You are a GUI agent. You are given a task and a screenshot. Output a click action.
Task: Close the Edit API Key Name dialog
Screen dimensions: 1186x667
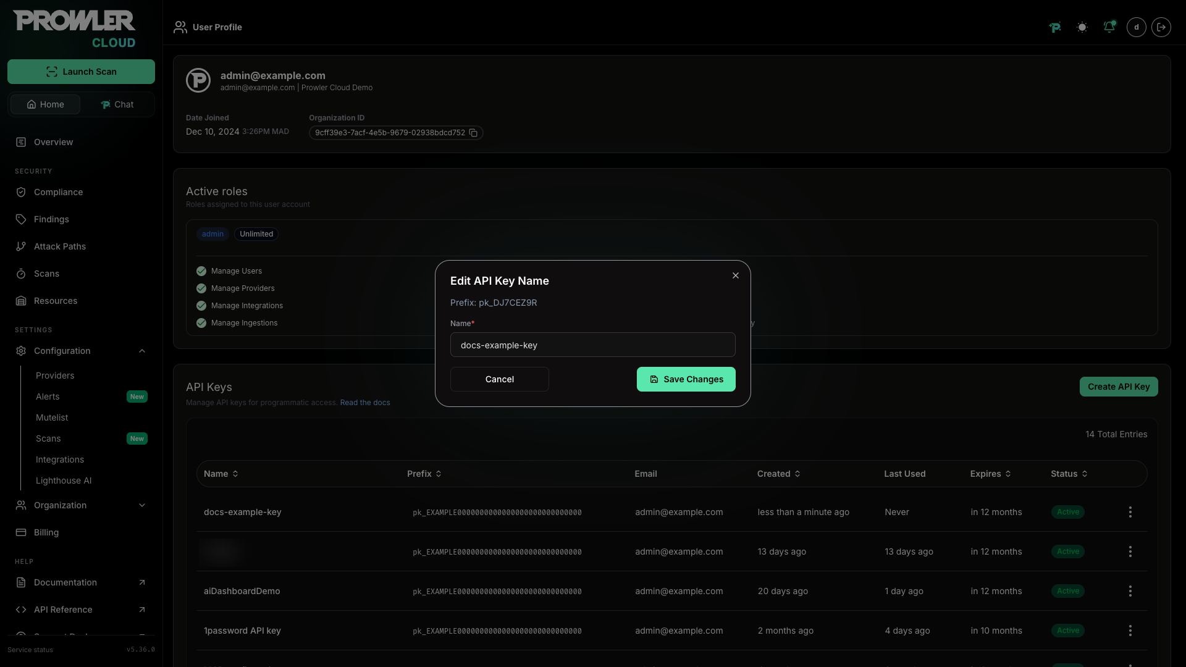(x=736, y=275)
